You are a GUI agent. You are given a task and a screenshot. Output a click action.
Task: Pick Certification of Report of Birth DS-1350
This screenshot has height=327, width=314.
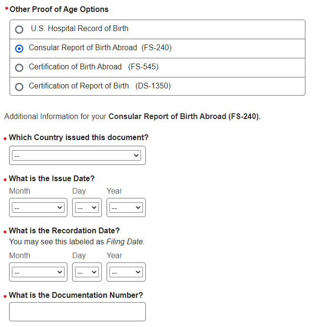coord(19,87)
